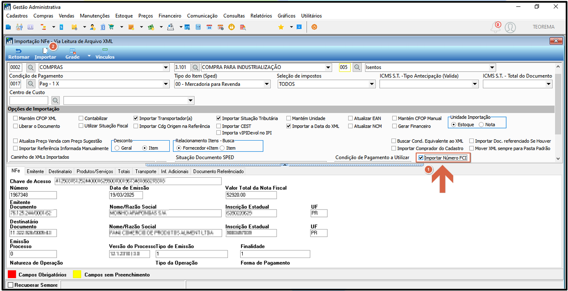Open the Documento Referenciado tab
Viewport: 568px width, 291px height.
(219, 171)
